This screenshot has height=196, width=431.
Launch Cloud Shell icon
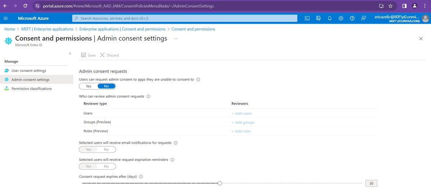point(307,18)
